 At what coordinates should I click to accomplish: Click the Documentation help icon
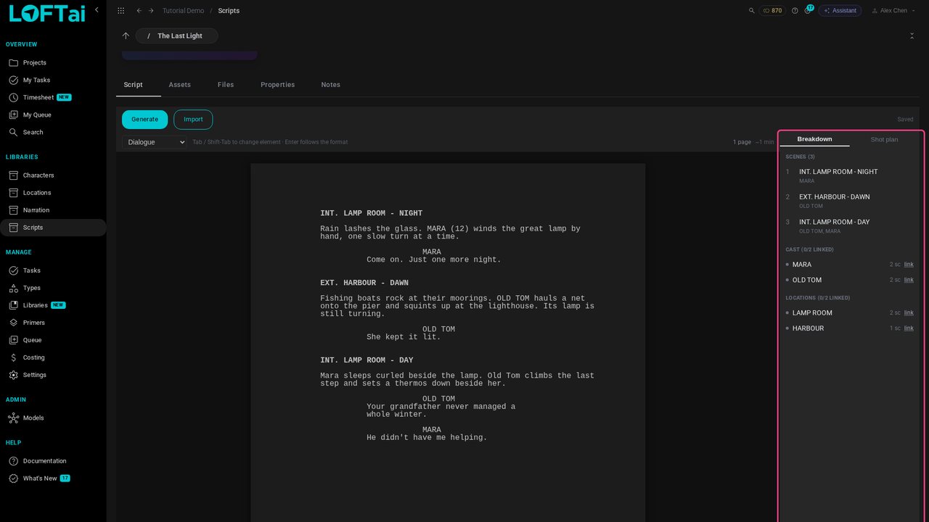(x=13, y=461)
